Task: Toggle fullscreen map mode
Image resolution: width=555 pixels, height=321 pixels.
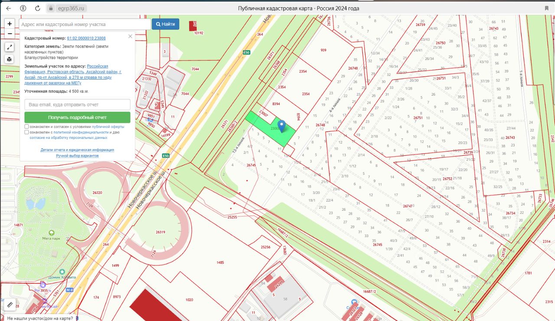Action: tap(10, 47)
